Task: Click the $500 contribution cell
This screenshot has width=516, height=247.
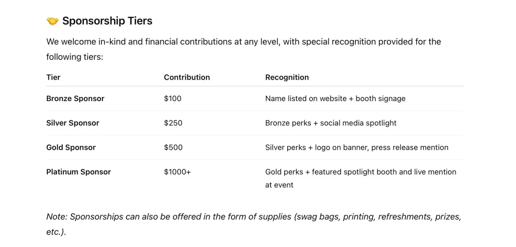Action: (173, 148)
